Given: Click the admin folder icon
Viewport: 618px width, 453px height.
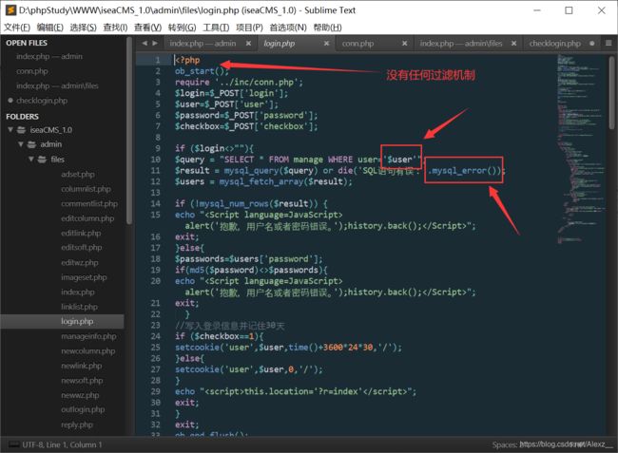Looking at the screenshot, I should tap(32, 144).
